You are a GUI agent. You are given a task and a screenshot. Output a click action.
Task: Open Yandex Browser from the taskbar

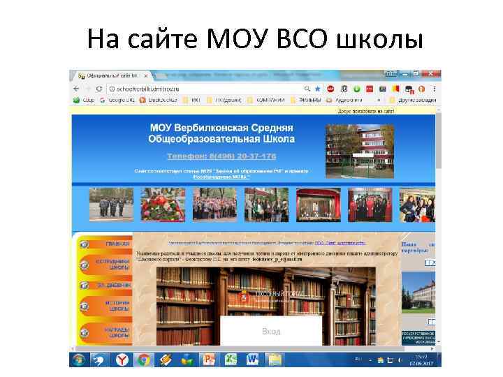[x=122, y=360]
